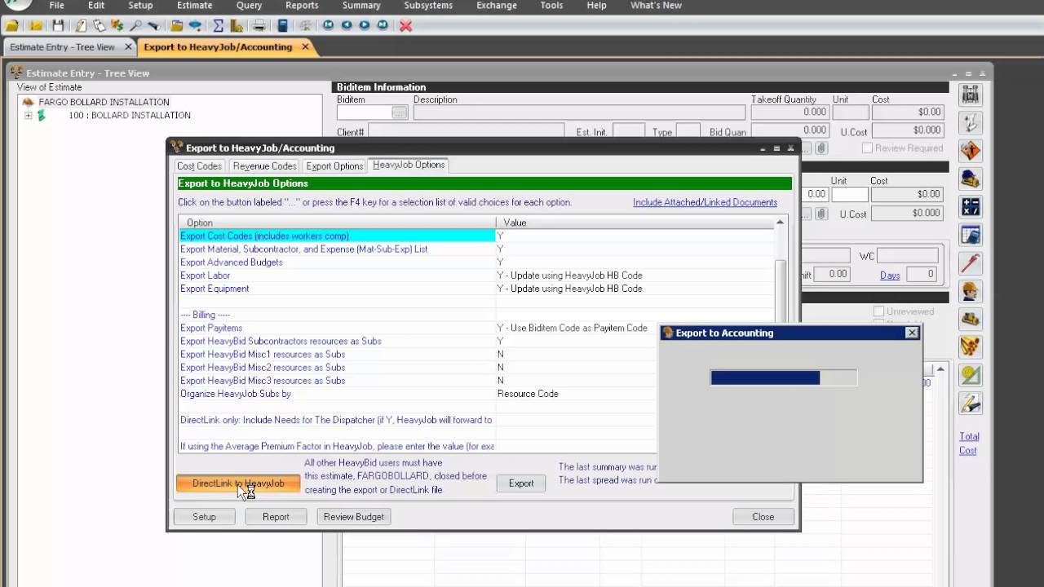Select the Export Equipment option row

(477, 289)
